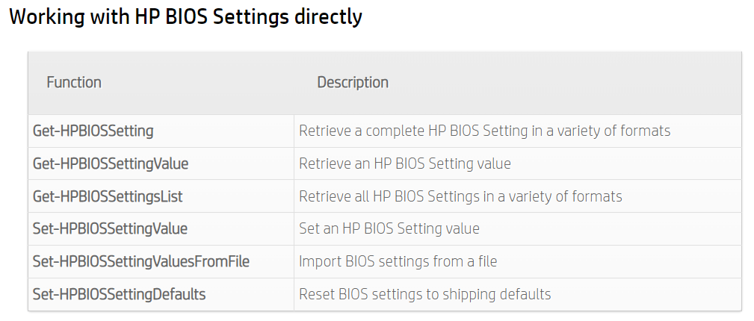Open the Get-HPBIOSSettingValue function entry
The width and height of the screenshot is (754, 321).
click(111, 163)
